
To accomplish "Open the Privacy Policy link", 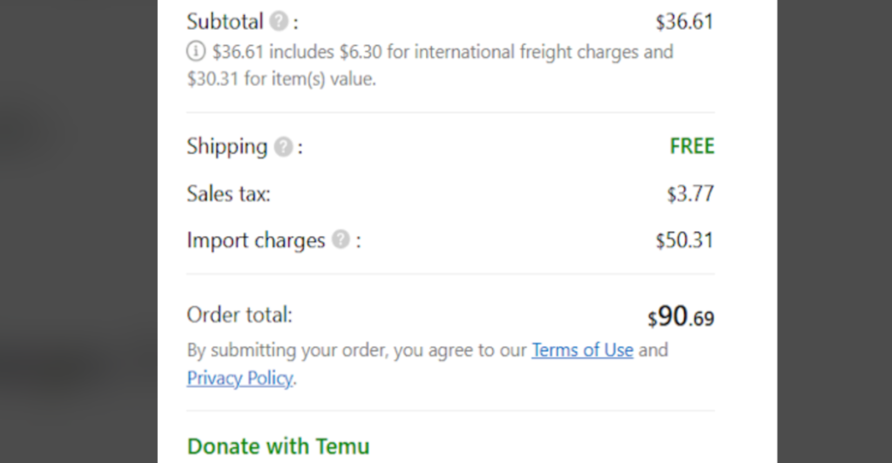I will 240,378.
